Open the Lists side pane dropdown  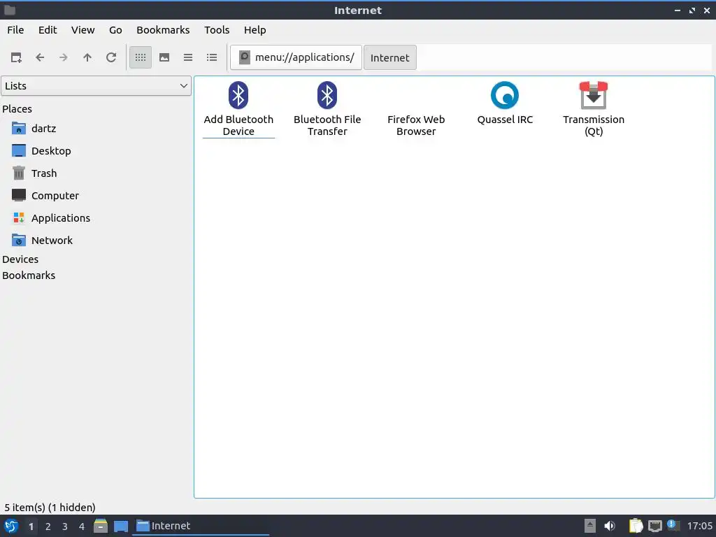coord(96,86)
